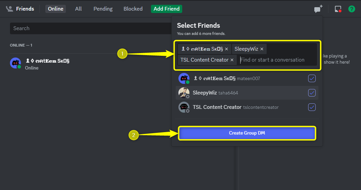Open the Help question mark icon

point(351,9)
